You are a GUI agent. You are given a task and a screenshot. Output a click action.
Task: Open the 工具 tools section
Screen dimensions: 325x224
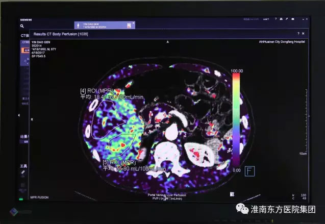23,166
